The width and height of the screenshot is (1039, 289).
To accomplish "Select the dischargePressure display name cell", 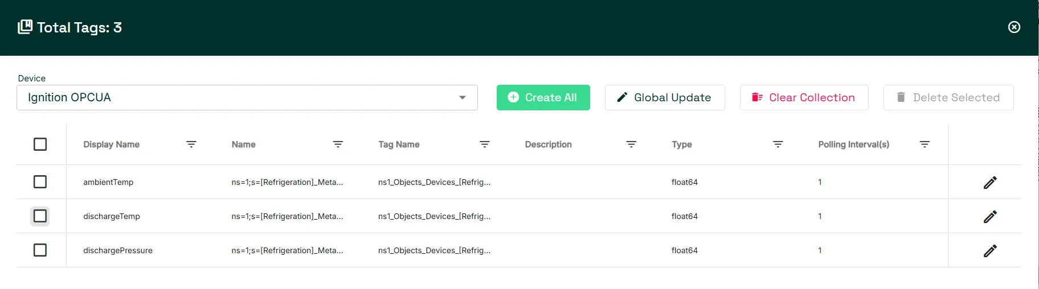I will pyautogui.click(x=118, y=250).
